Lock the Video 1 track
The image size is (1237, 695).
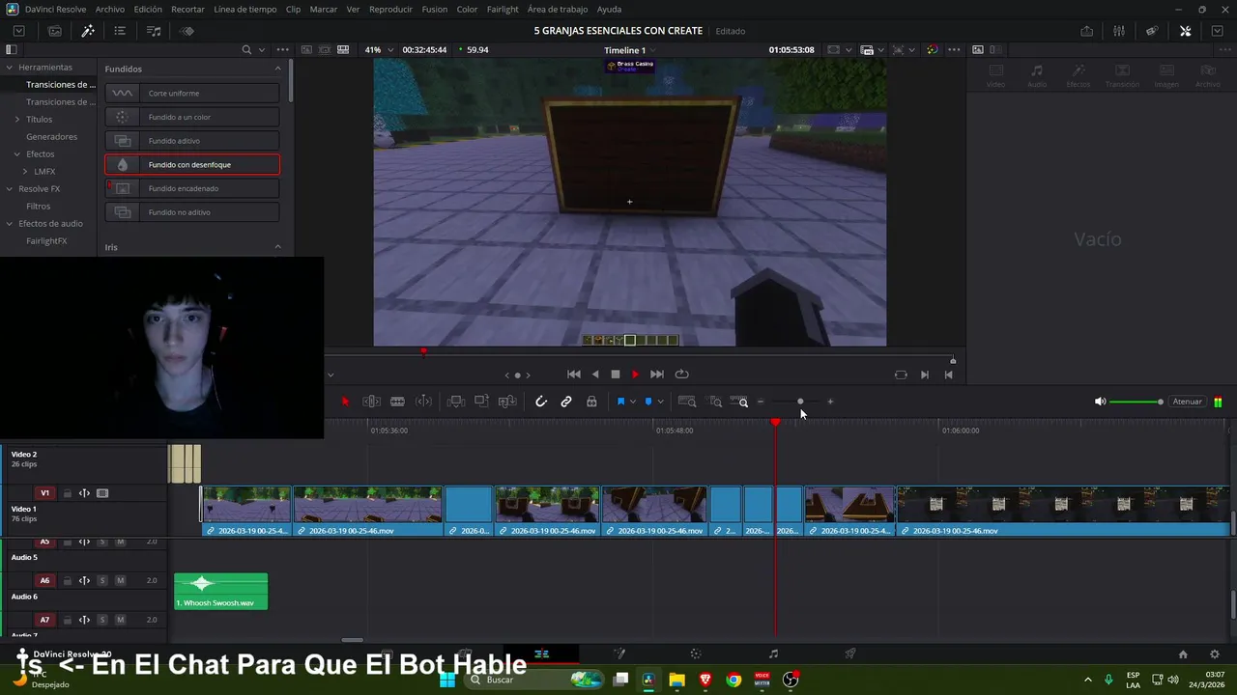[68, 493]
